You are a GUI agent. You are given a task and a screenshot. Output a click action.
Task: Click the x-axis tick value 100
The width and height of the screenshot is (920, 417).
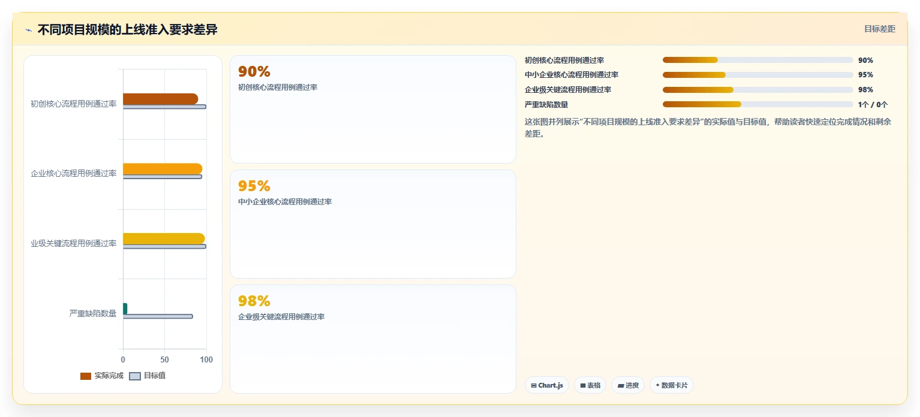pyautogui.click(x=206, y=360)
